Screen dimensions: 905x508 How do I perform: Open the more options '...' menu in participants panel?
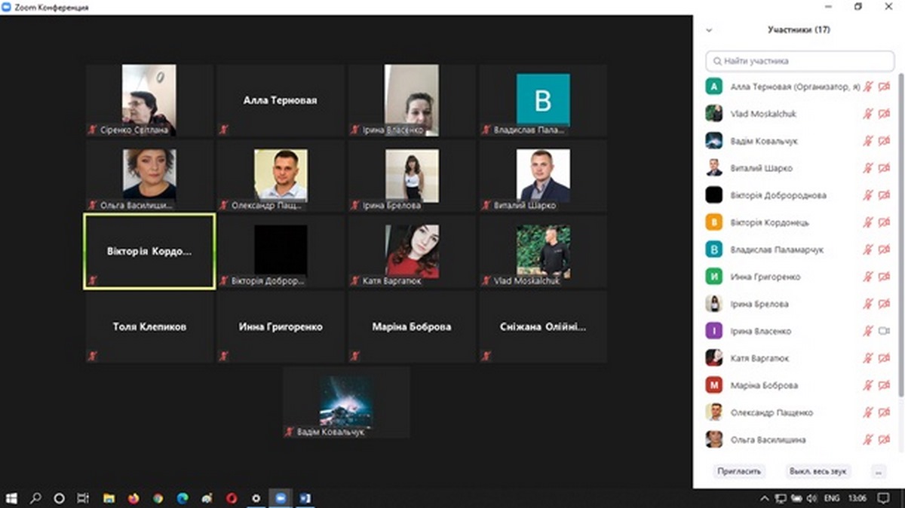click(x=877, y=471)
